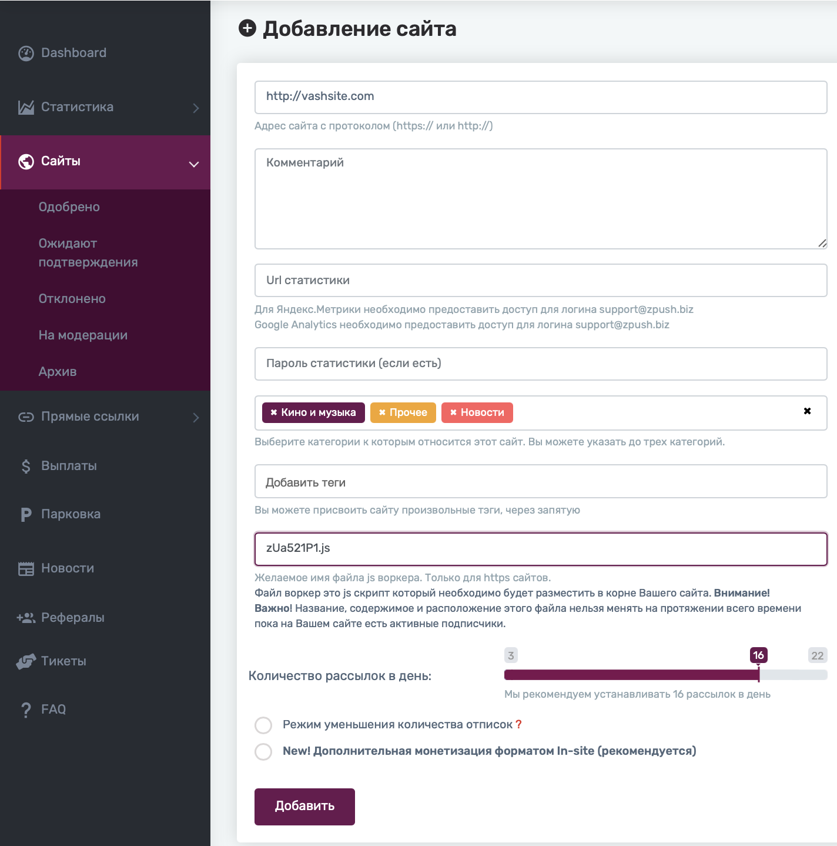Image resolution: width=837 pixels, height=846 pixels.
Task: Collapse the Сайты menu chevron
Action: [x=194, y=165]
